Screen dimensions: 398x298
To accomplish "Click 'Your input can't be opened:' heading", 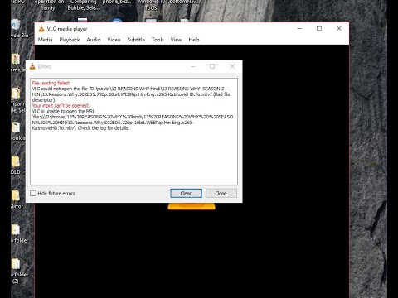I will pos(61,105).
